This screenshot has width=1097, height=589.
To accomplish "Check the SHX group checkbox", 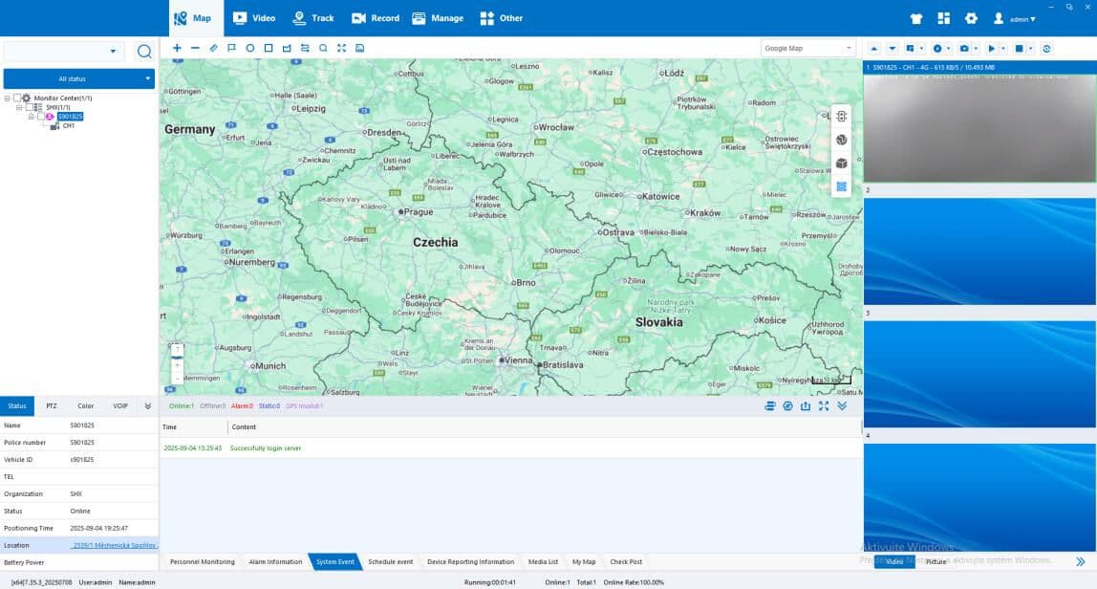I will (x=29, y=107).
